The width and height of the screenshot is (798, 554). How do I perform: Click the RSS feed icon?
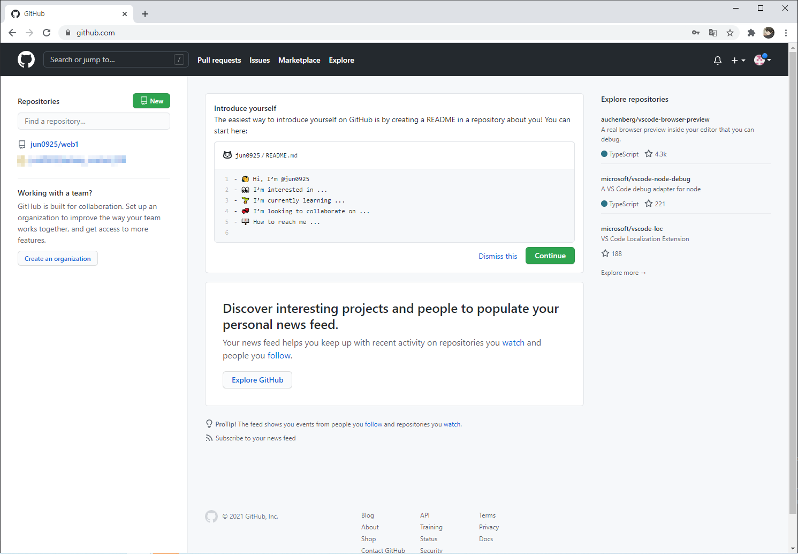[x=209, y=438]
